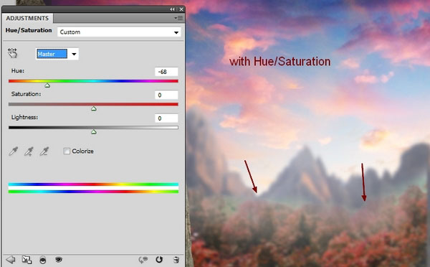430x267 pixels.
Task: Clip adjustment to layer below icon
Action: pyautogui.click(x=43, y=260)
